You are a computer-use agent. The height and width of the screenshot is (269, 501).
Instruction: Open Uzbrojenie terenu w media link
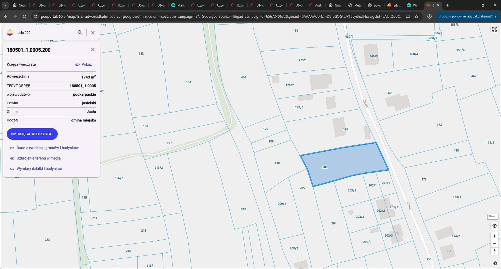[x=35, y=158]
